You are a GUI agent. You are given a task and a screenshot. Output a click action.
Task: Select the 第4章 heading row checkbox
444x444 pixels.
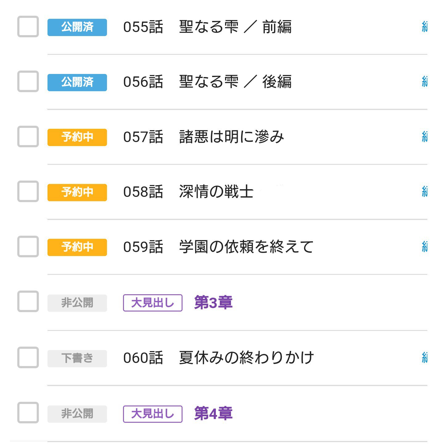click(x=28, y=413)
